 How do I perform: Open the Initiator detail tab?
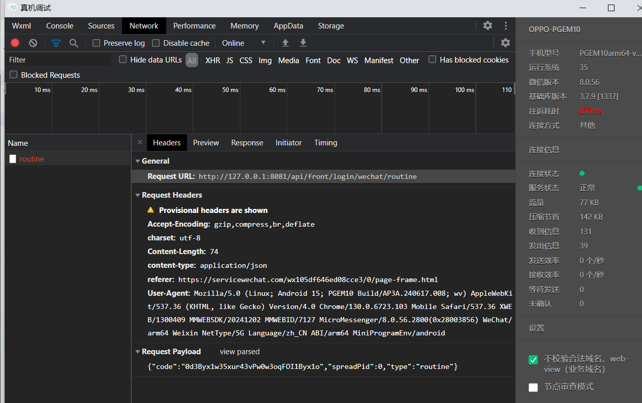pos(289,143)
